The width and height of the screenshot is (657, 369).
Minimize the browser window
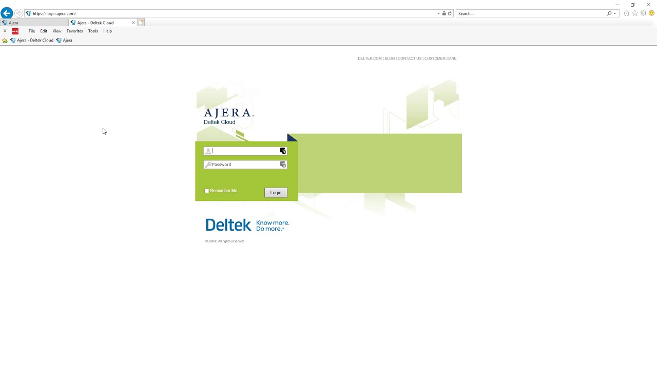617,5
